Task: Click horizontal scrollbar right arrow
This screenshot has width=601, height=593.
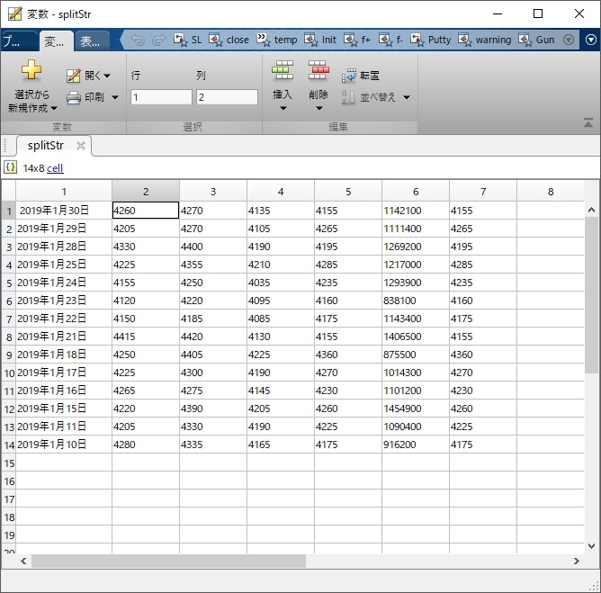Action: click(x=576, y=562)
